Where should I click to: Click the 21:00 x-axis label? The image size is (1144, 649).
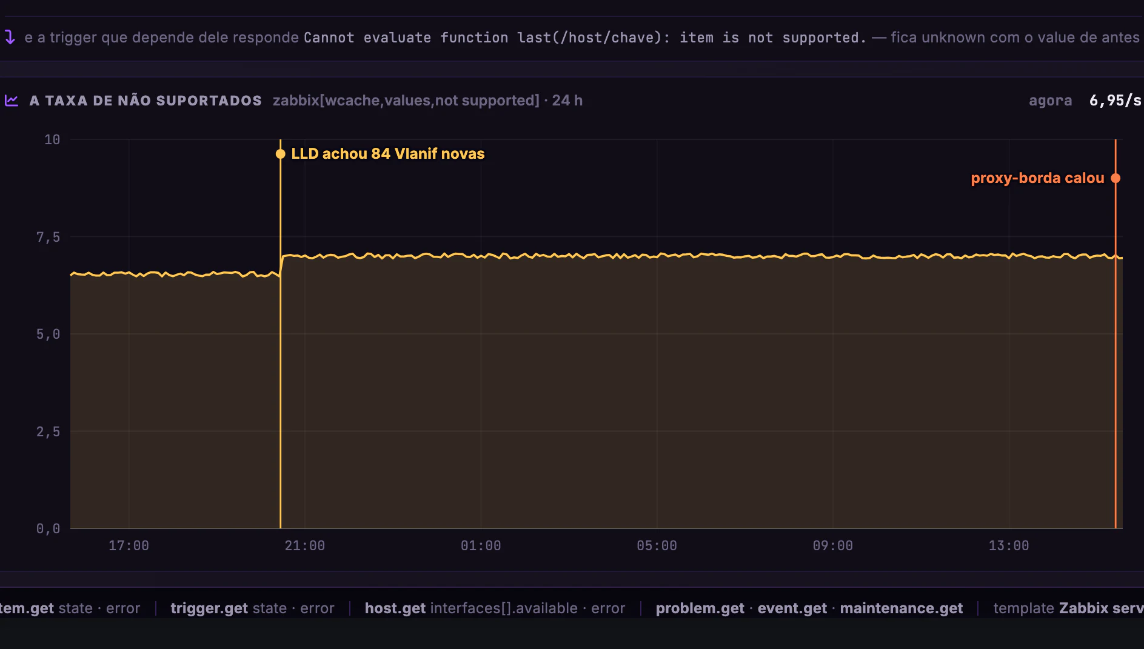pos(305,546)
